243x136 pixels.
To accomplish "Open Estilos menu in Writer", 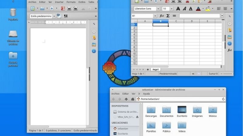I will pos(82,2).
